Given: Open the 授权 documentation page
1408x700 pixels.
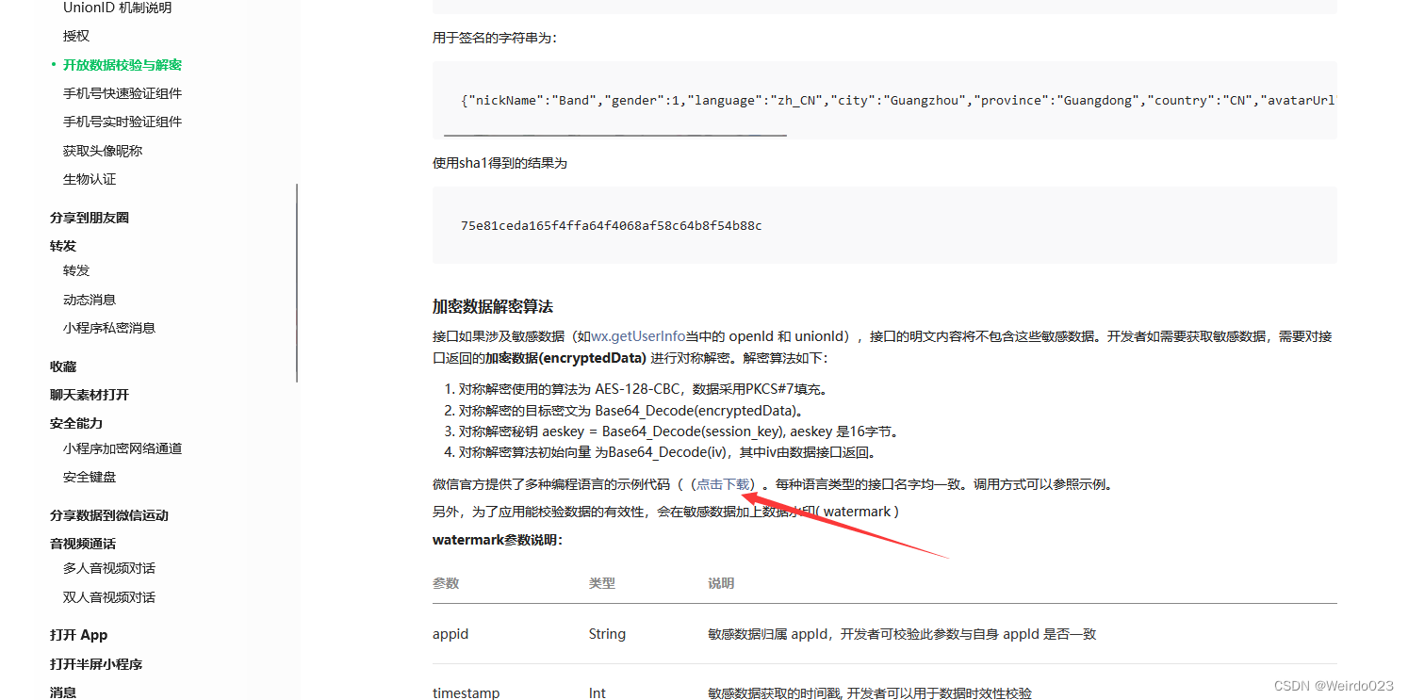Looking at the screenshot, I should click(75, 36).
